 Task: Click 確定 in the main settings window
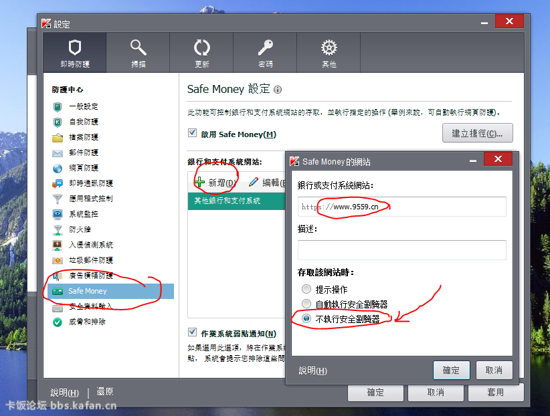point(375,393)
